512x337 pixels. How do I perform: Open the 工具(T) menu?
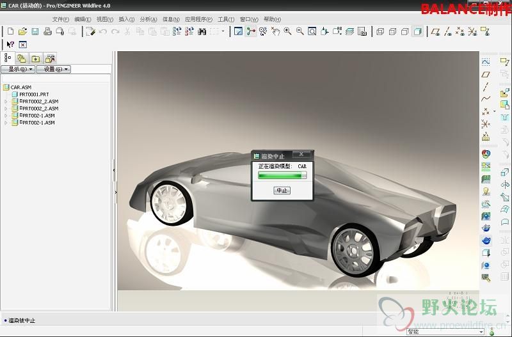226,19
